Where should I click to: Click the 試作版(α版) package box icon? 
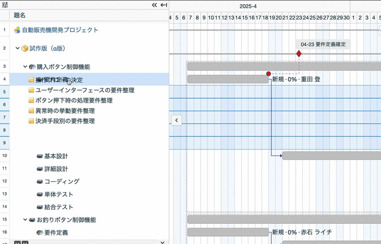[x=25, y=48]
